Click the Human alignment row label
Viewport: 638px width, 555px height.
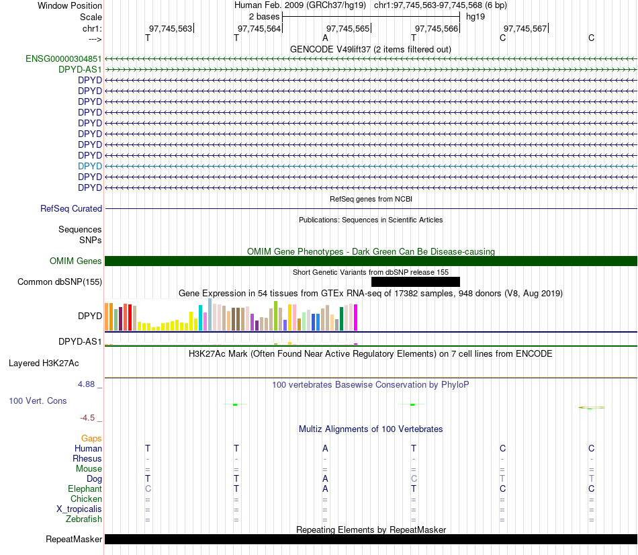(x=88, y=448)
